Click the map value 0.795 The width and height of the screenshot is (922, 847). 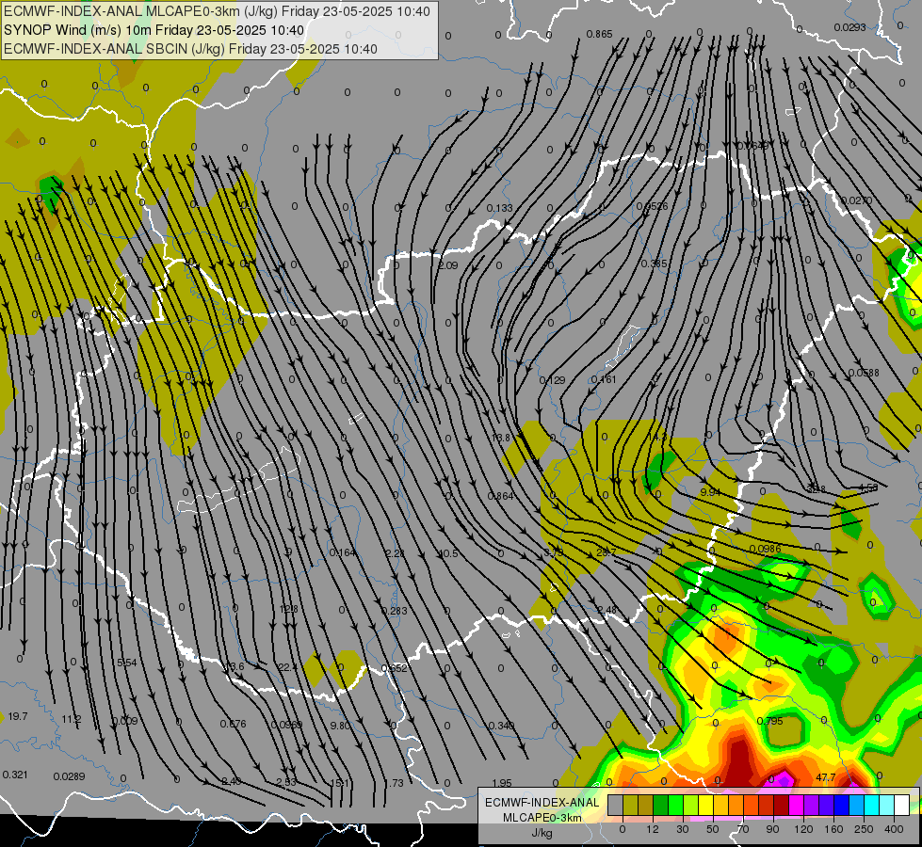[769, 721]
